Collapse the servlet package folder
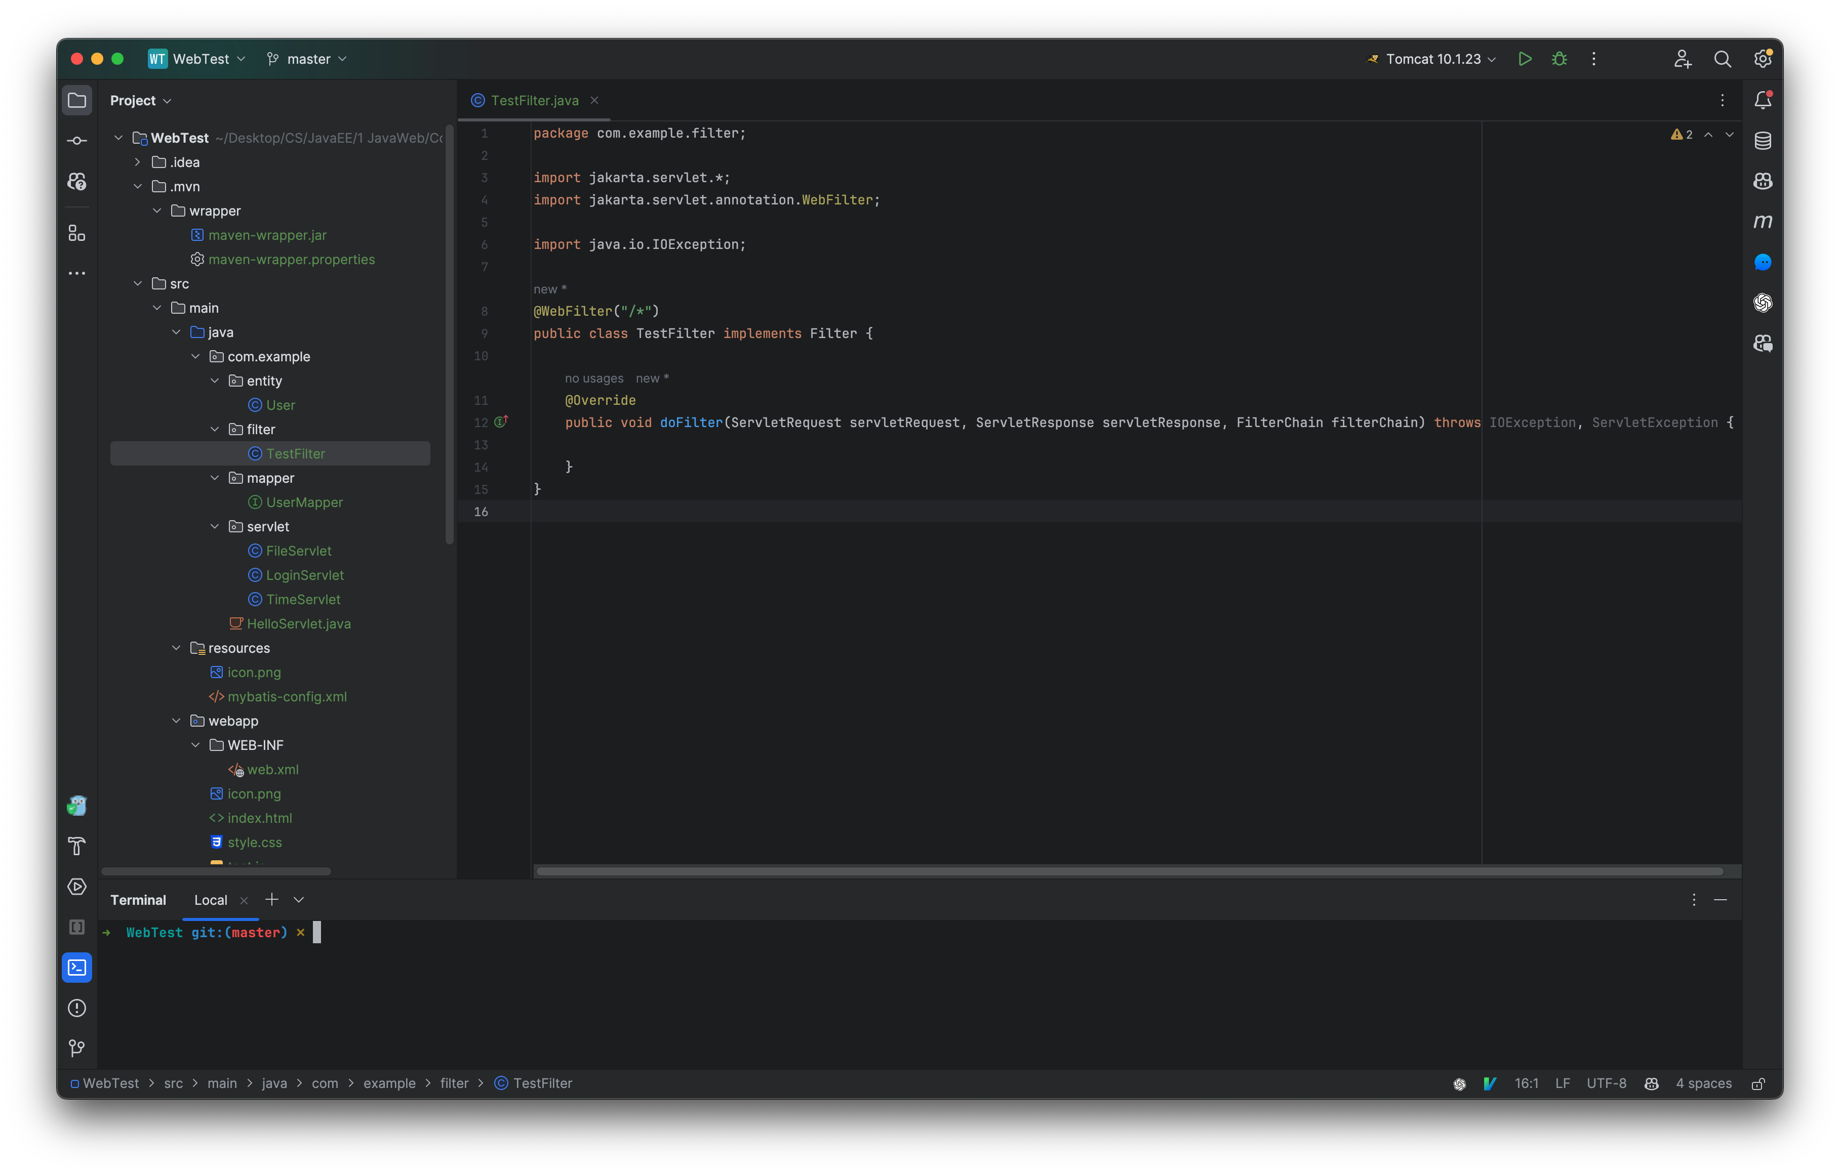The image size is (1840, 1174). tap(215, 526)
